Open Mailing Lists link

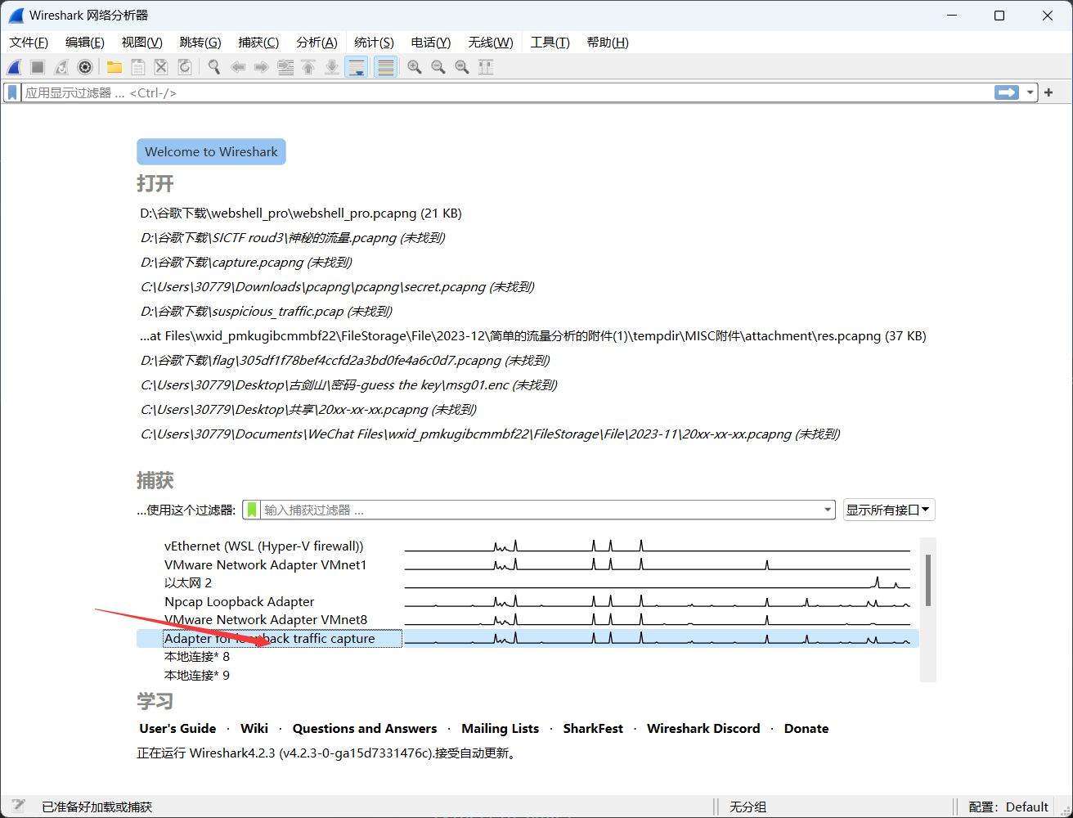[501, 728]
